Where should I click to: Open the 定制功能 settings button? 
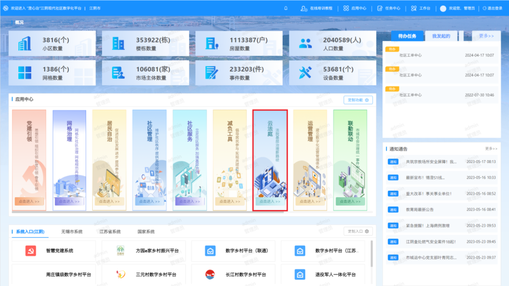pyautogui.click(x=358, y=100)
